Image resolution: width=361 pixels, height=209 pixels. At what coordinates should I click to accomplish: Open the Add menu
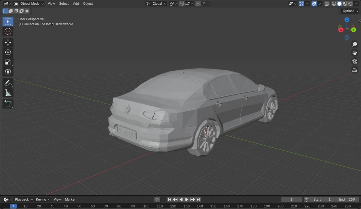[x=76, y=4]
